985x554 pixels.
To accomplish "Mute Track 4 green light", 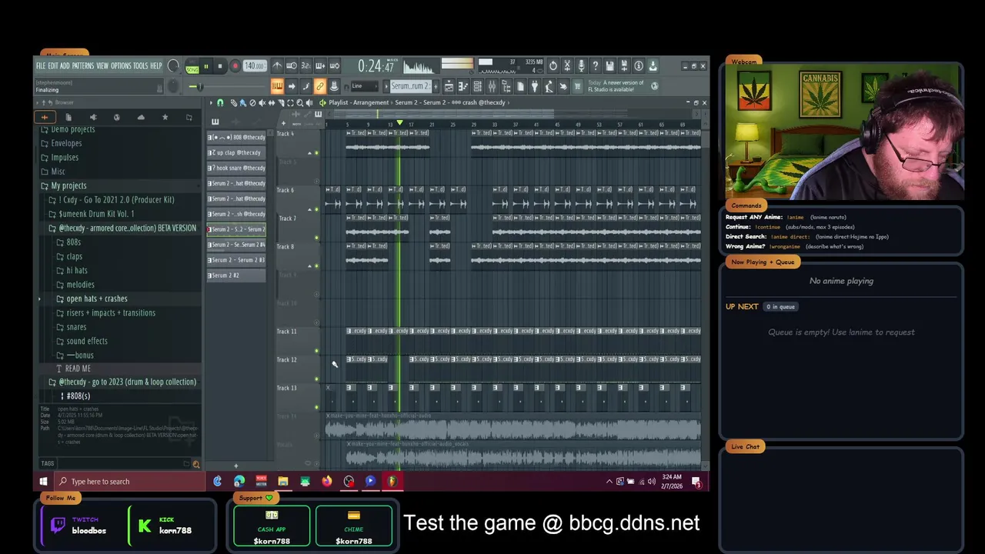I will 316,152.
